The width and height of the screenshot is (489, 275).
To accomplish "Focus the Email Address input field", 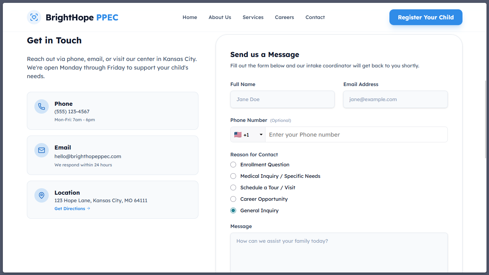I will [x=395, y=99].
